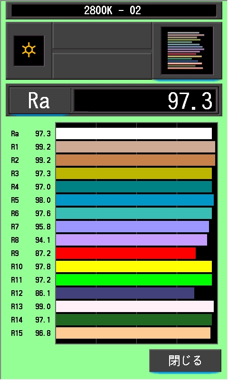Screen dimensions: 228x380
Task: Click the 2800K - 02 title bar
Action: (x=114, y=10)
